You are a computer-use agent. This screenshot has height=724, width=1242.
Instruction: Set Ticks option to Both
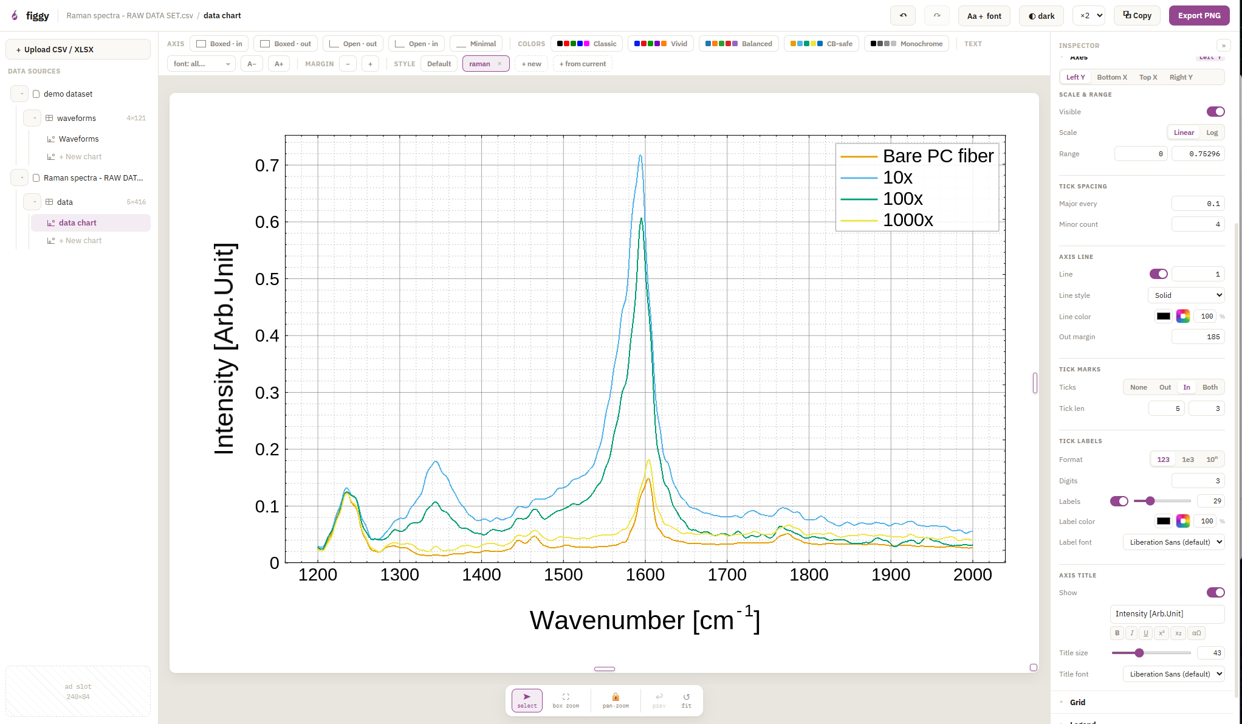click(1210, 387)
